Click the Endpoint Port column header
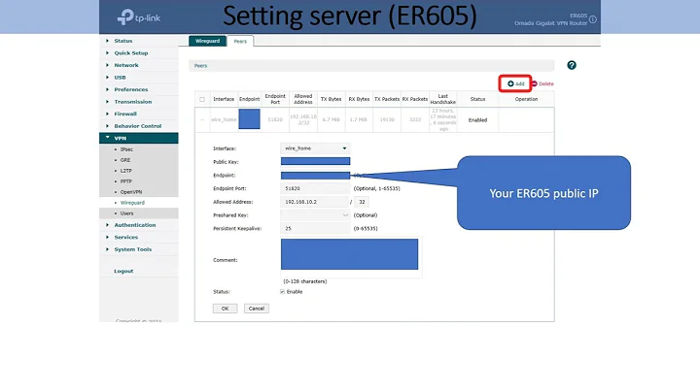Screen dimensions: 700x392 [275, 99]
